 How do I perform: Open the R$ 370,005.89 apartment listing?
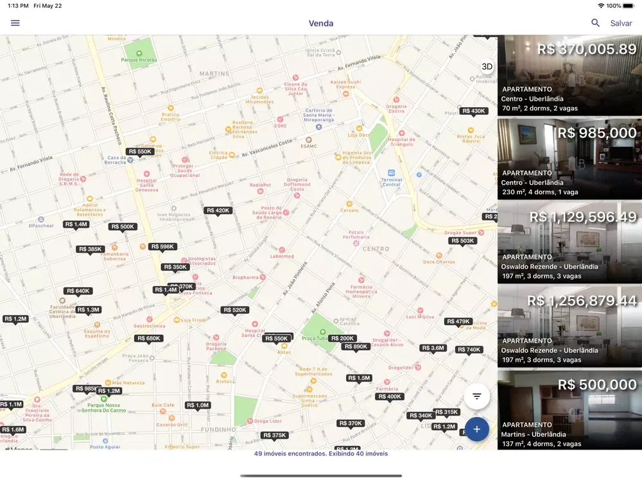coord(569,76)
